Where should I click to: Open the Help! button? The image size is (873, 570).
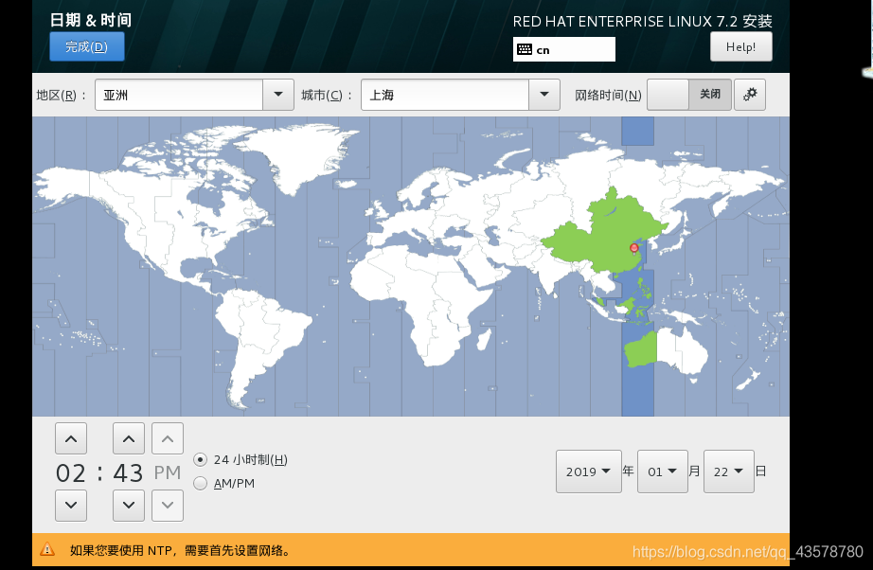[741, 46]
